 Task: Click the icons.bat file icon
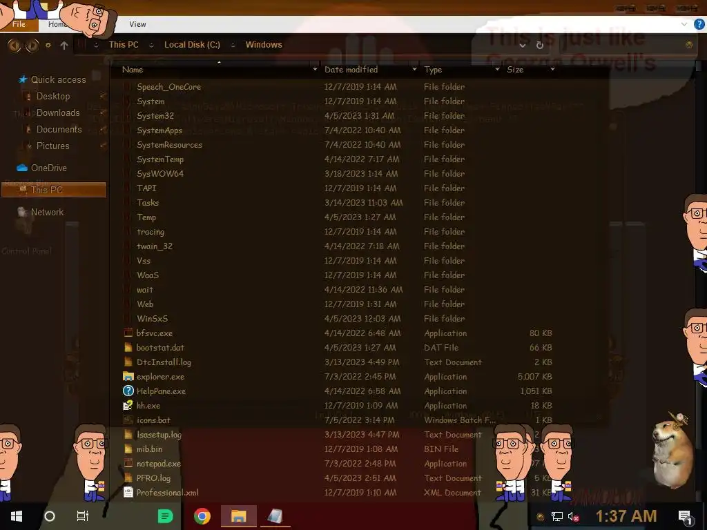click(128, 420)
